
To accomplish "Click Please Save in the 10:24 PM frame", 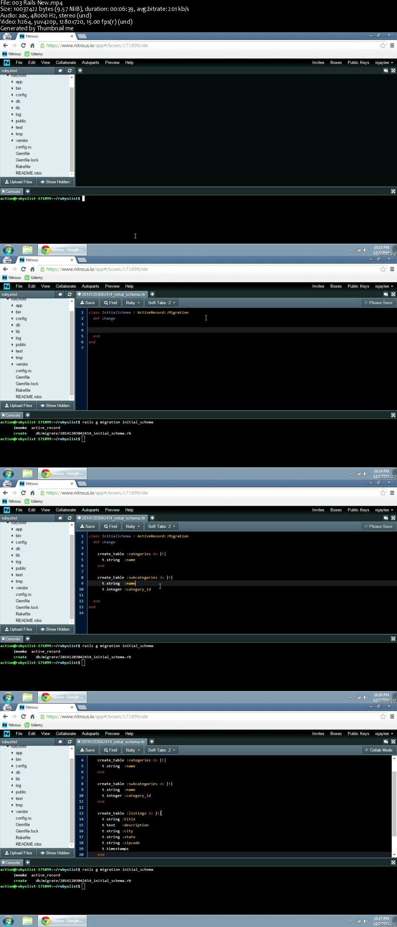I will [378, 303].
